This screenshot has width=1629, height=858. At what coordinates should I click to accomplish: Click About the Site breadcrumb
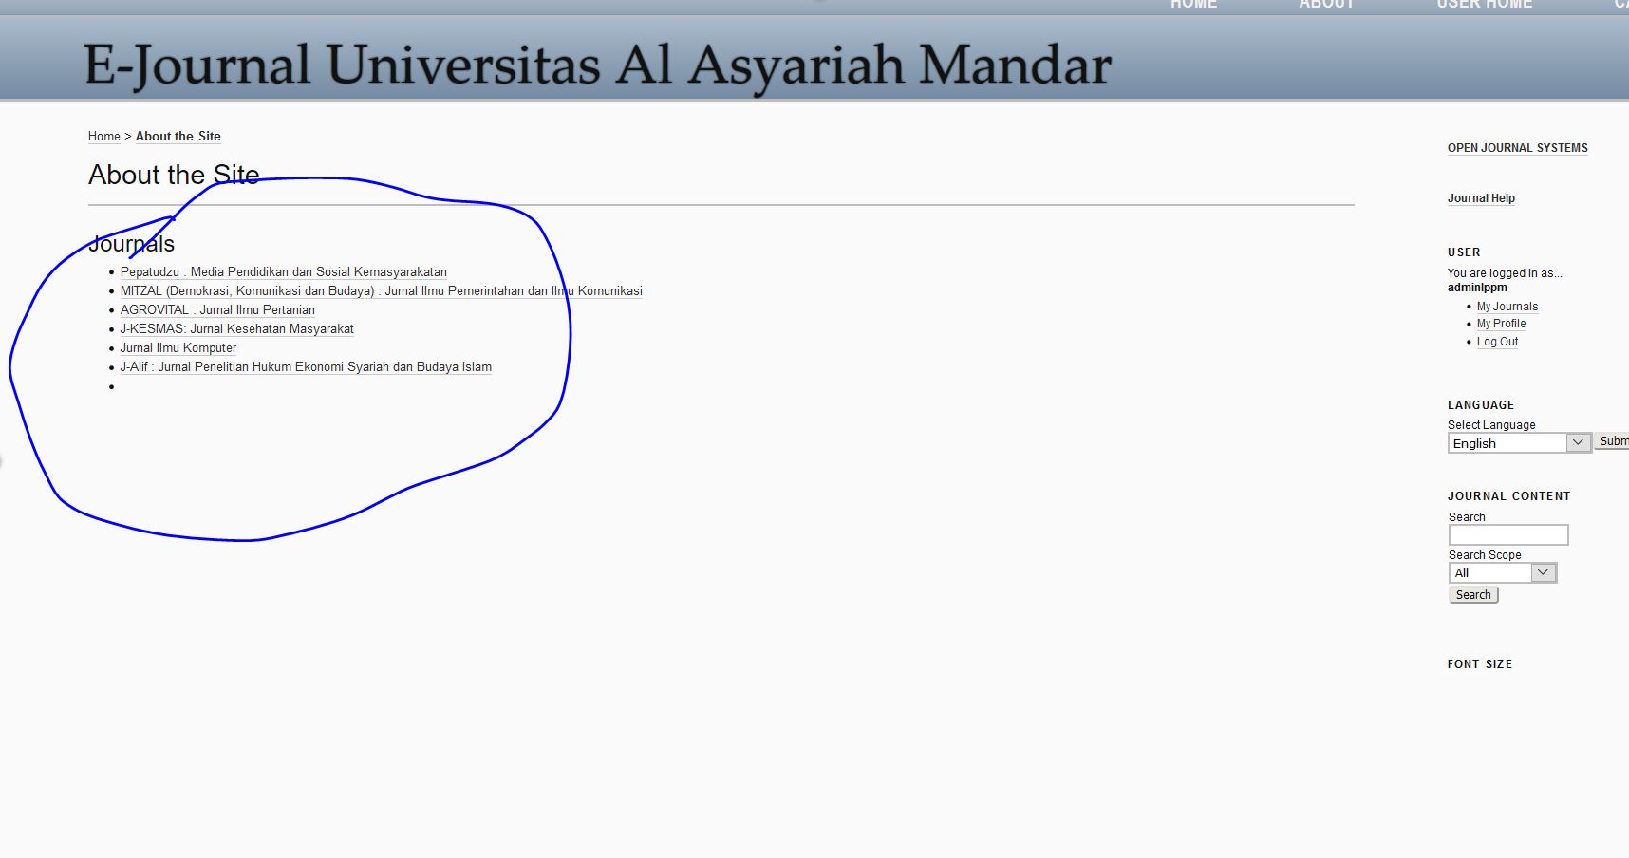[x=178, y=137]
